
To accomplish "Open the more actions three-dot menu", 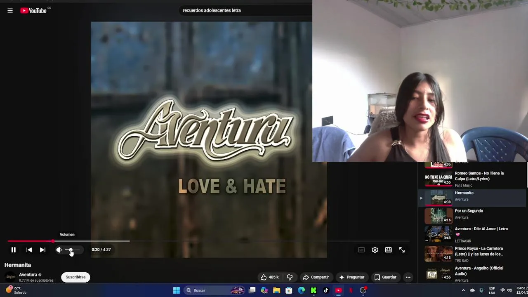I will [x=408, y=277].
